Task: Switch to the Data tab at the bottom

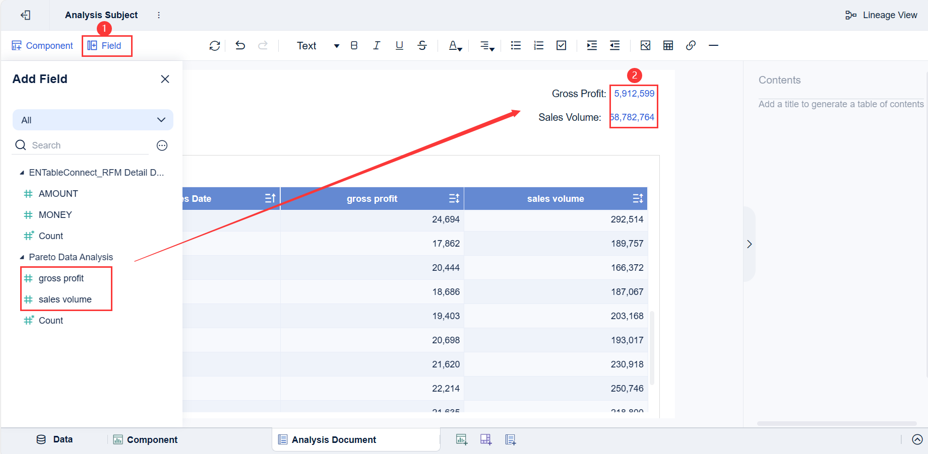Action: tap(55, 439)
